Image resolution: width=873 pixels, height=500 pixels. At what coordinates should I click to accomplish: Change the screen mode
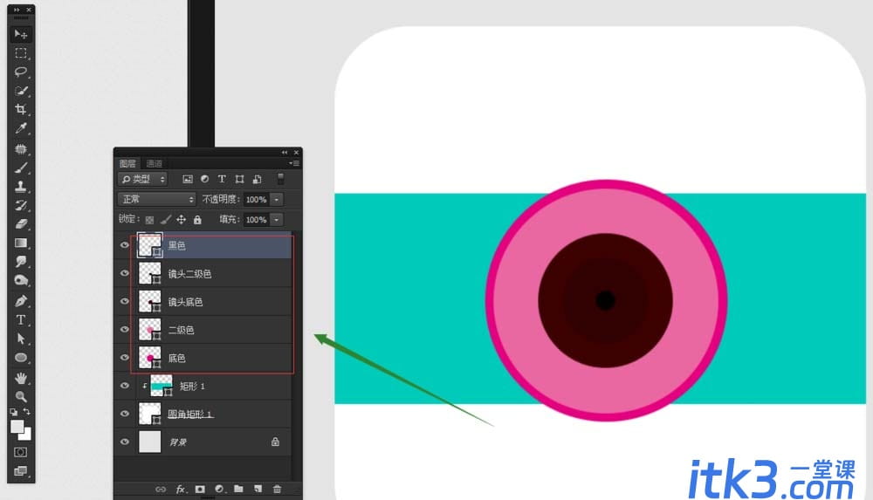click(21, 471)
